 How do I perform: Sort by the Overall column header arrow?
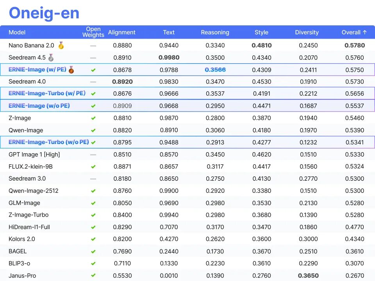[x=365, y=32]
